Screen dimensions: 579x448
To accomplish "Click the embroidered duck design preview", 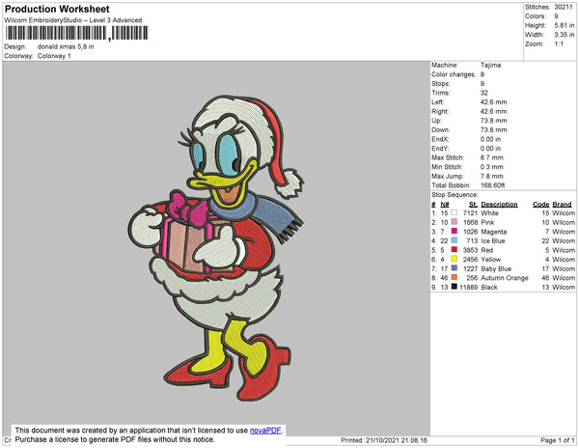I will point(216,248).
